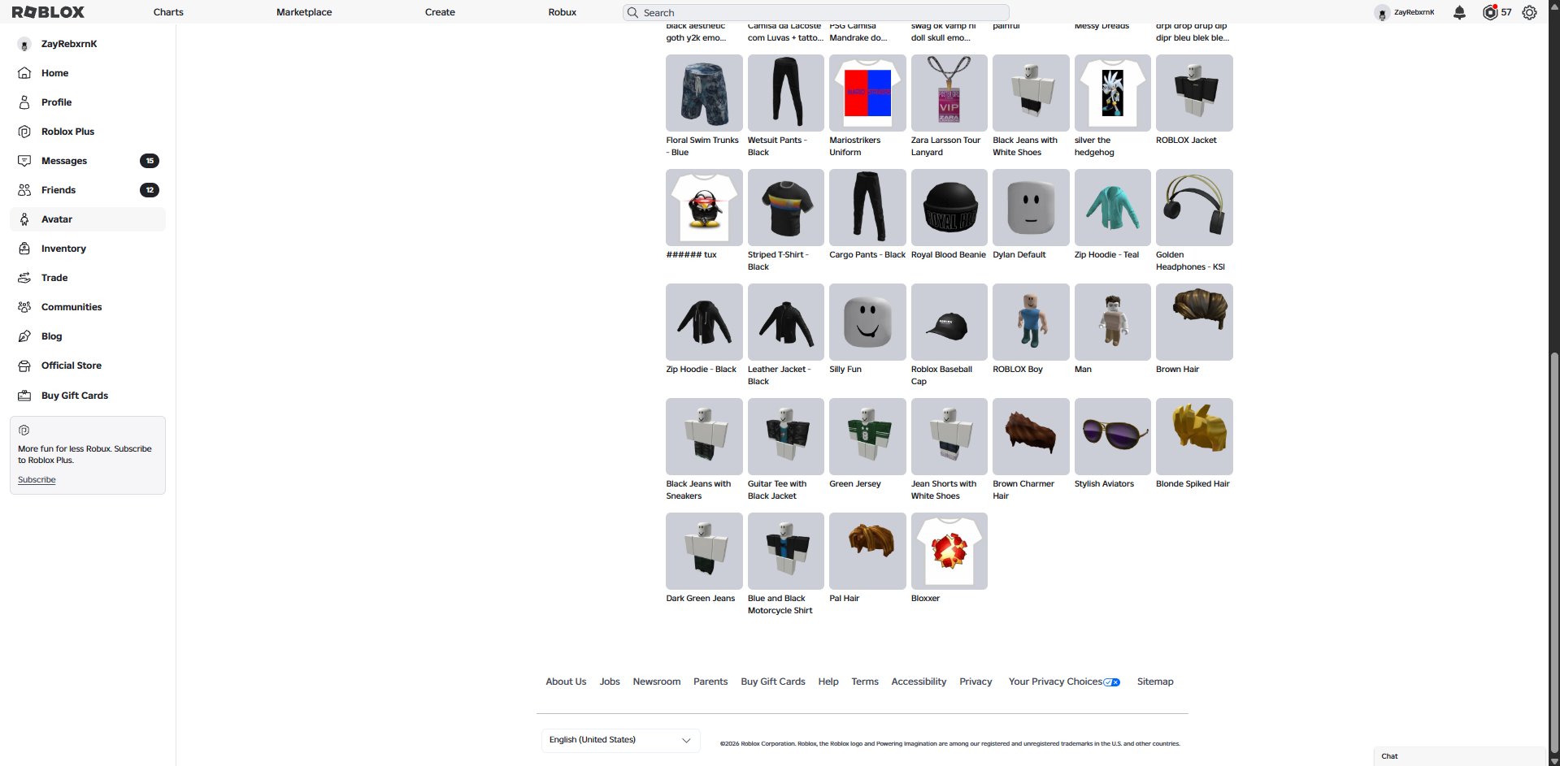Select the Mariostrikers Uniform item
This screenshot has height=766, width=1560.
coord(867,93)
